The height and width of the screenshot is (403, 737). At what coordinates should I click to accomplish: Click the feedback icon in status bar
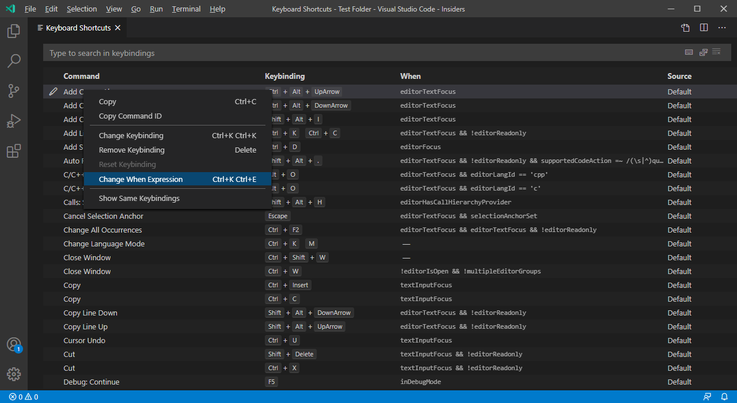(x=707, y=397)
